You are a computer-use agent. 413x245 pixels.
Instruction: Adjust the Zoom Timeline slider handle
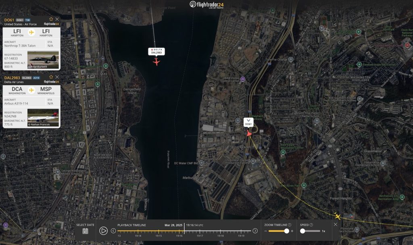[x=287, y=231]
